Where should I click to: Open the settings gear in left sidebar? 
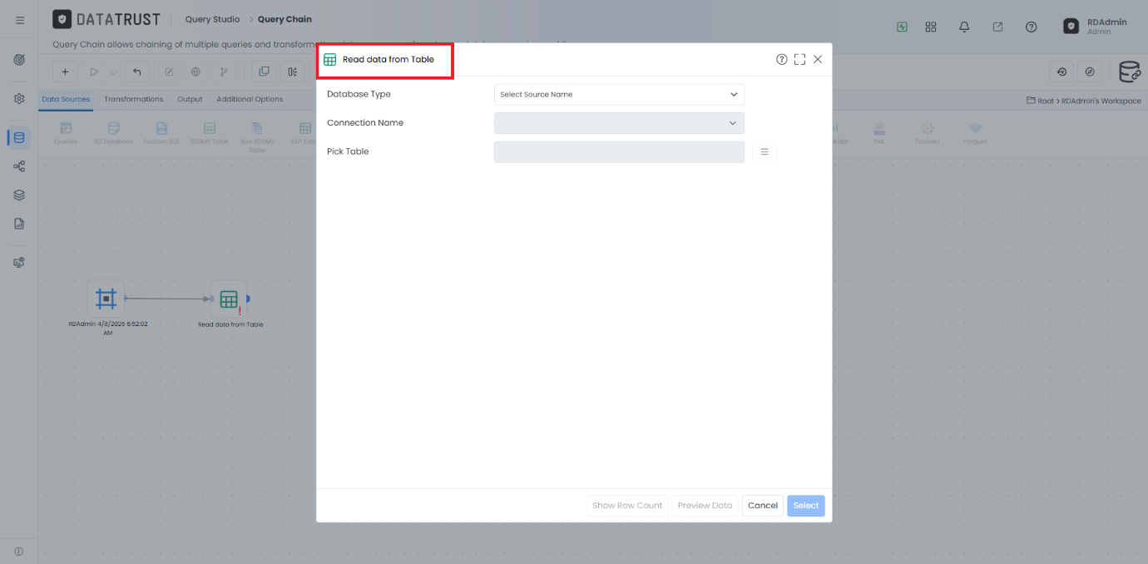click(x=19, y=98)
